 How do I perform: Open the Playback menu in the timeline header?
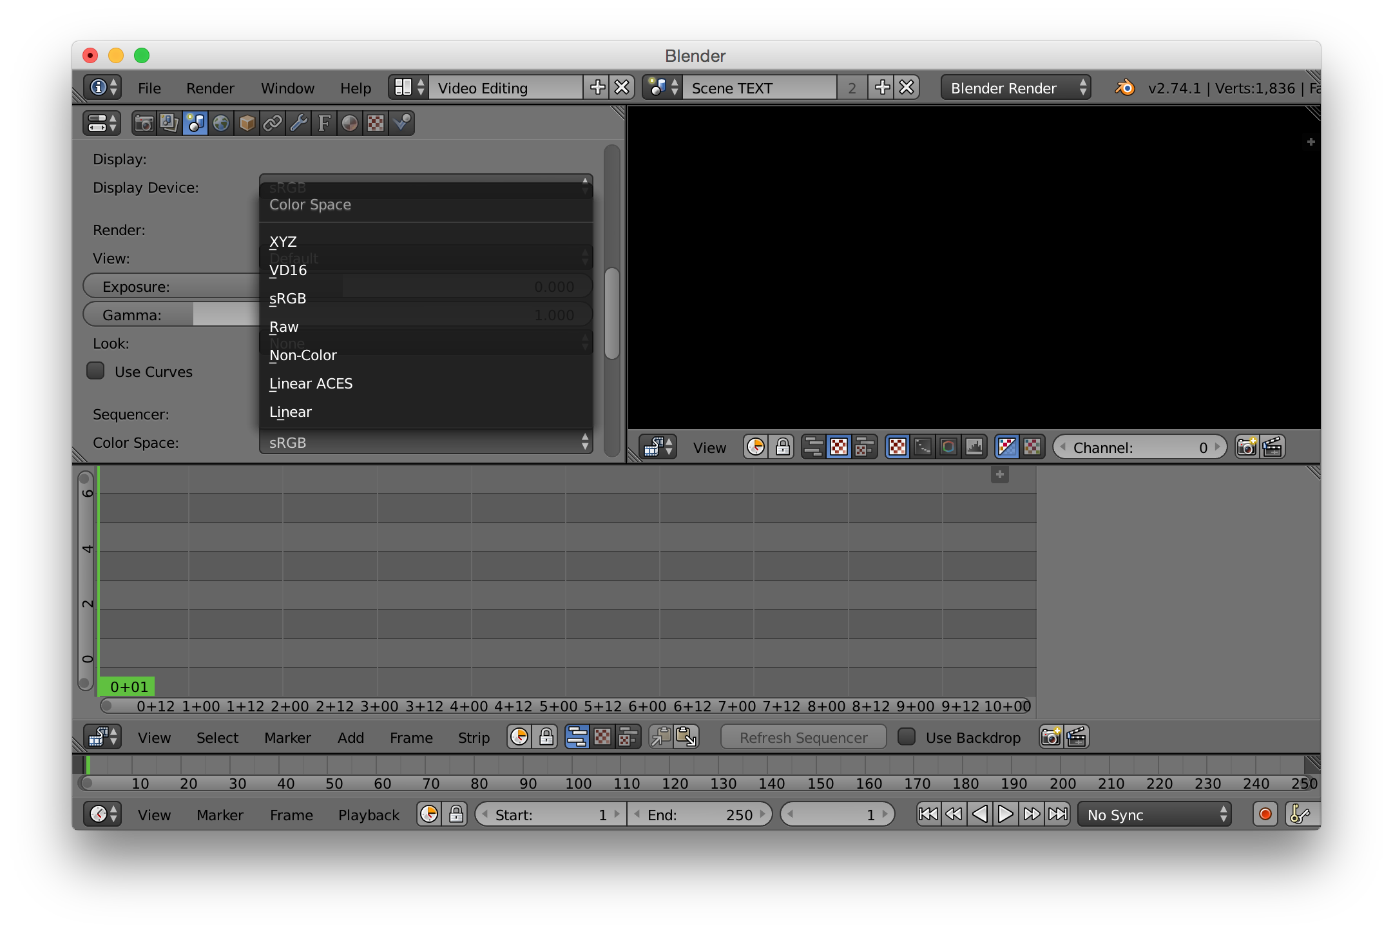369,814
